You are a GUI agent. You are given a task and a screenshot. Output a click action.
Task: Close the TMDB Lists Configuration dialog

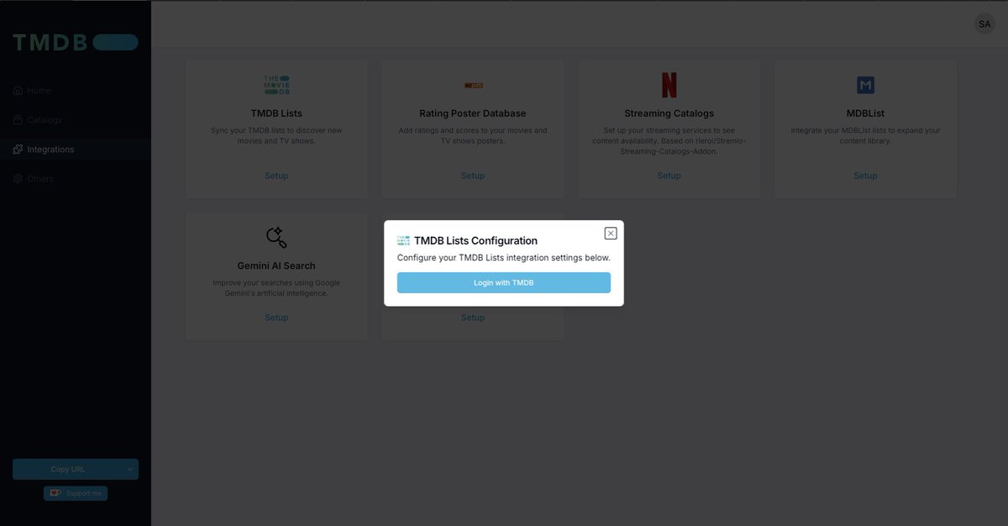click(611, 234)
